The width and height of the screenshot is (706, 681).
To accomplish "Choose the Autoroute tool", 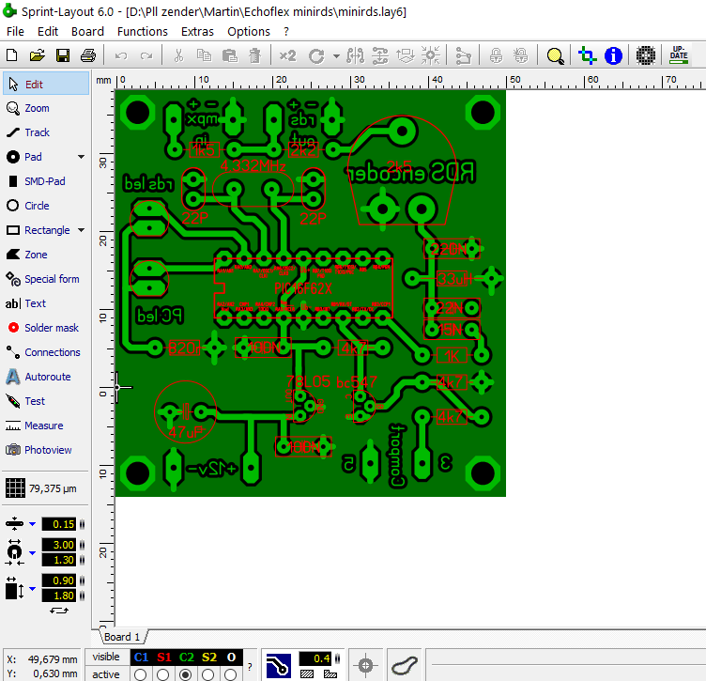I will click(47, 377).
